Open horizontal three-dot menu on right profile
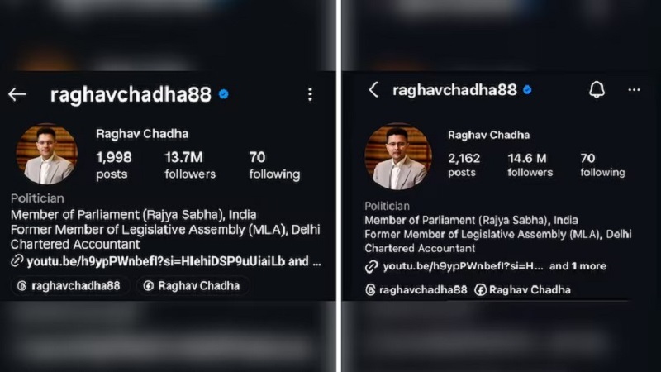Viewport: 661px width, 372px height. (634, 90)
